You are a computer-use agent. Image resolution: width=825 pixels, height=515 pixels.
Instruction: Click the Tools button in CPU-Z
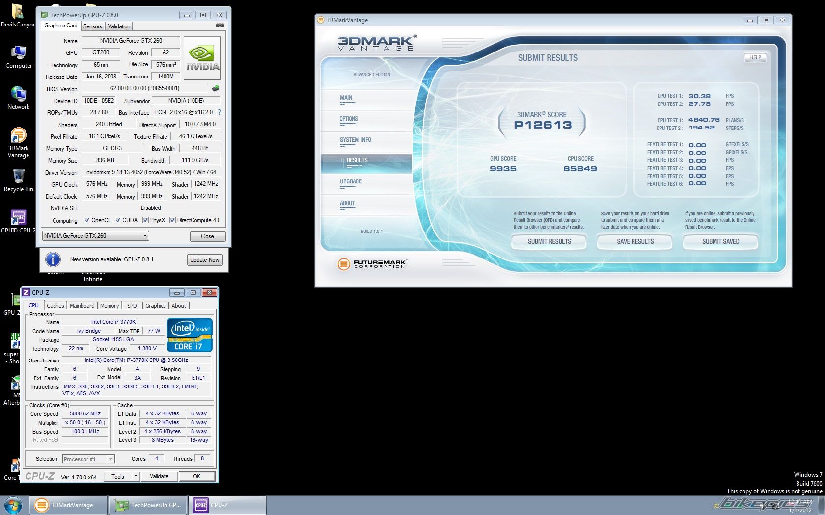coord(118,476)
